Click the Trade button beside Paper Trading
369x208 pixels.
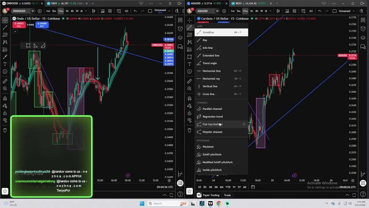[x=227, y=195]
